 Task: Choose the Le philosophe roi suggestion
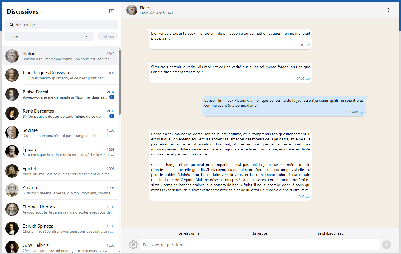(x=331, y=233)
